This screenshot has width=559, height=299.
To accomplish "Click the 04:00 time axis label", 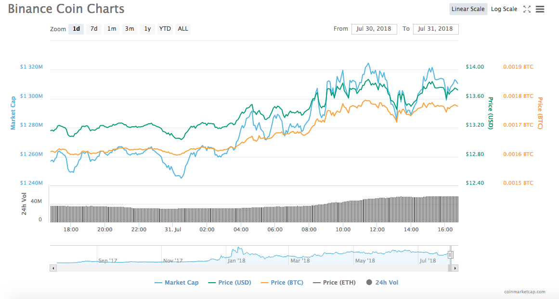I will pos(241,230).
